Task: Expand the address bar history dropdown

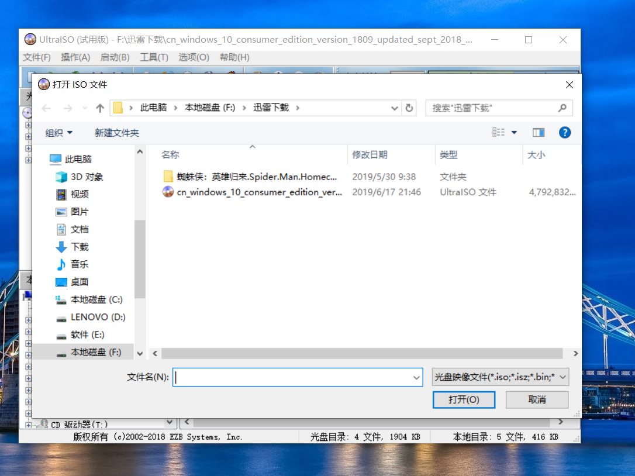Action: (x=395, y=108)
